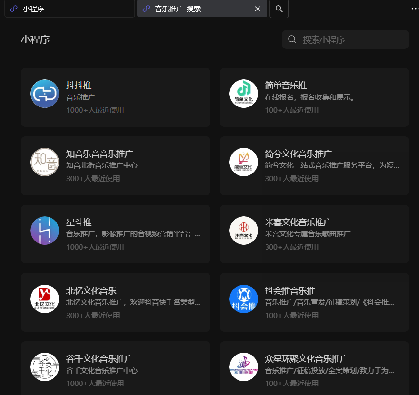This screenshot has height=395, width=419.
Task: Click the 谷千文化音乐推广中心 description
Action: [101, 370]
